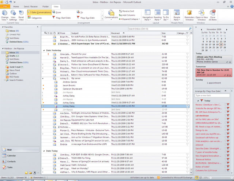
Task: Open the File tab
Action: tap(5, 7)
